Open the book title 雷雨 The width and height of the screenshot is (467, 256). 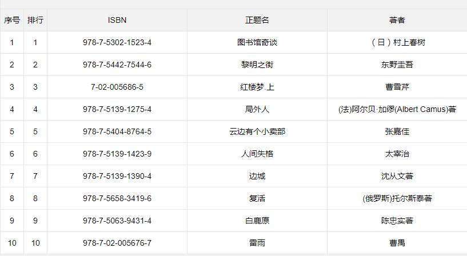point(257,243)
